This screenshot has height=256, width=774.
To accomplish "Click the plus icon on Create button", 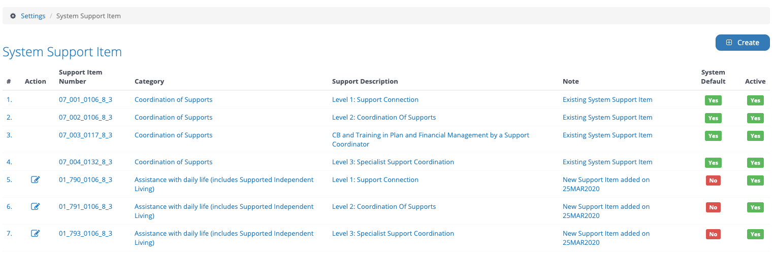I will point(729,43).
